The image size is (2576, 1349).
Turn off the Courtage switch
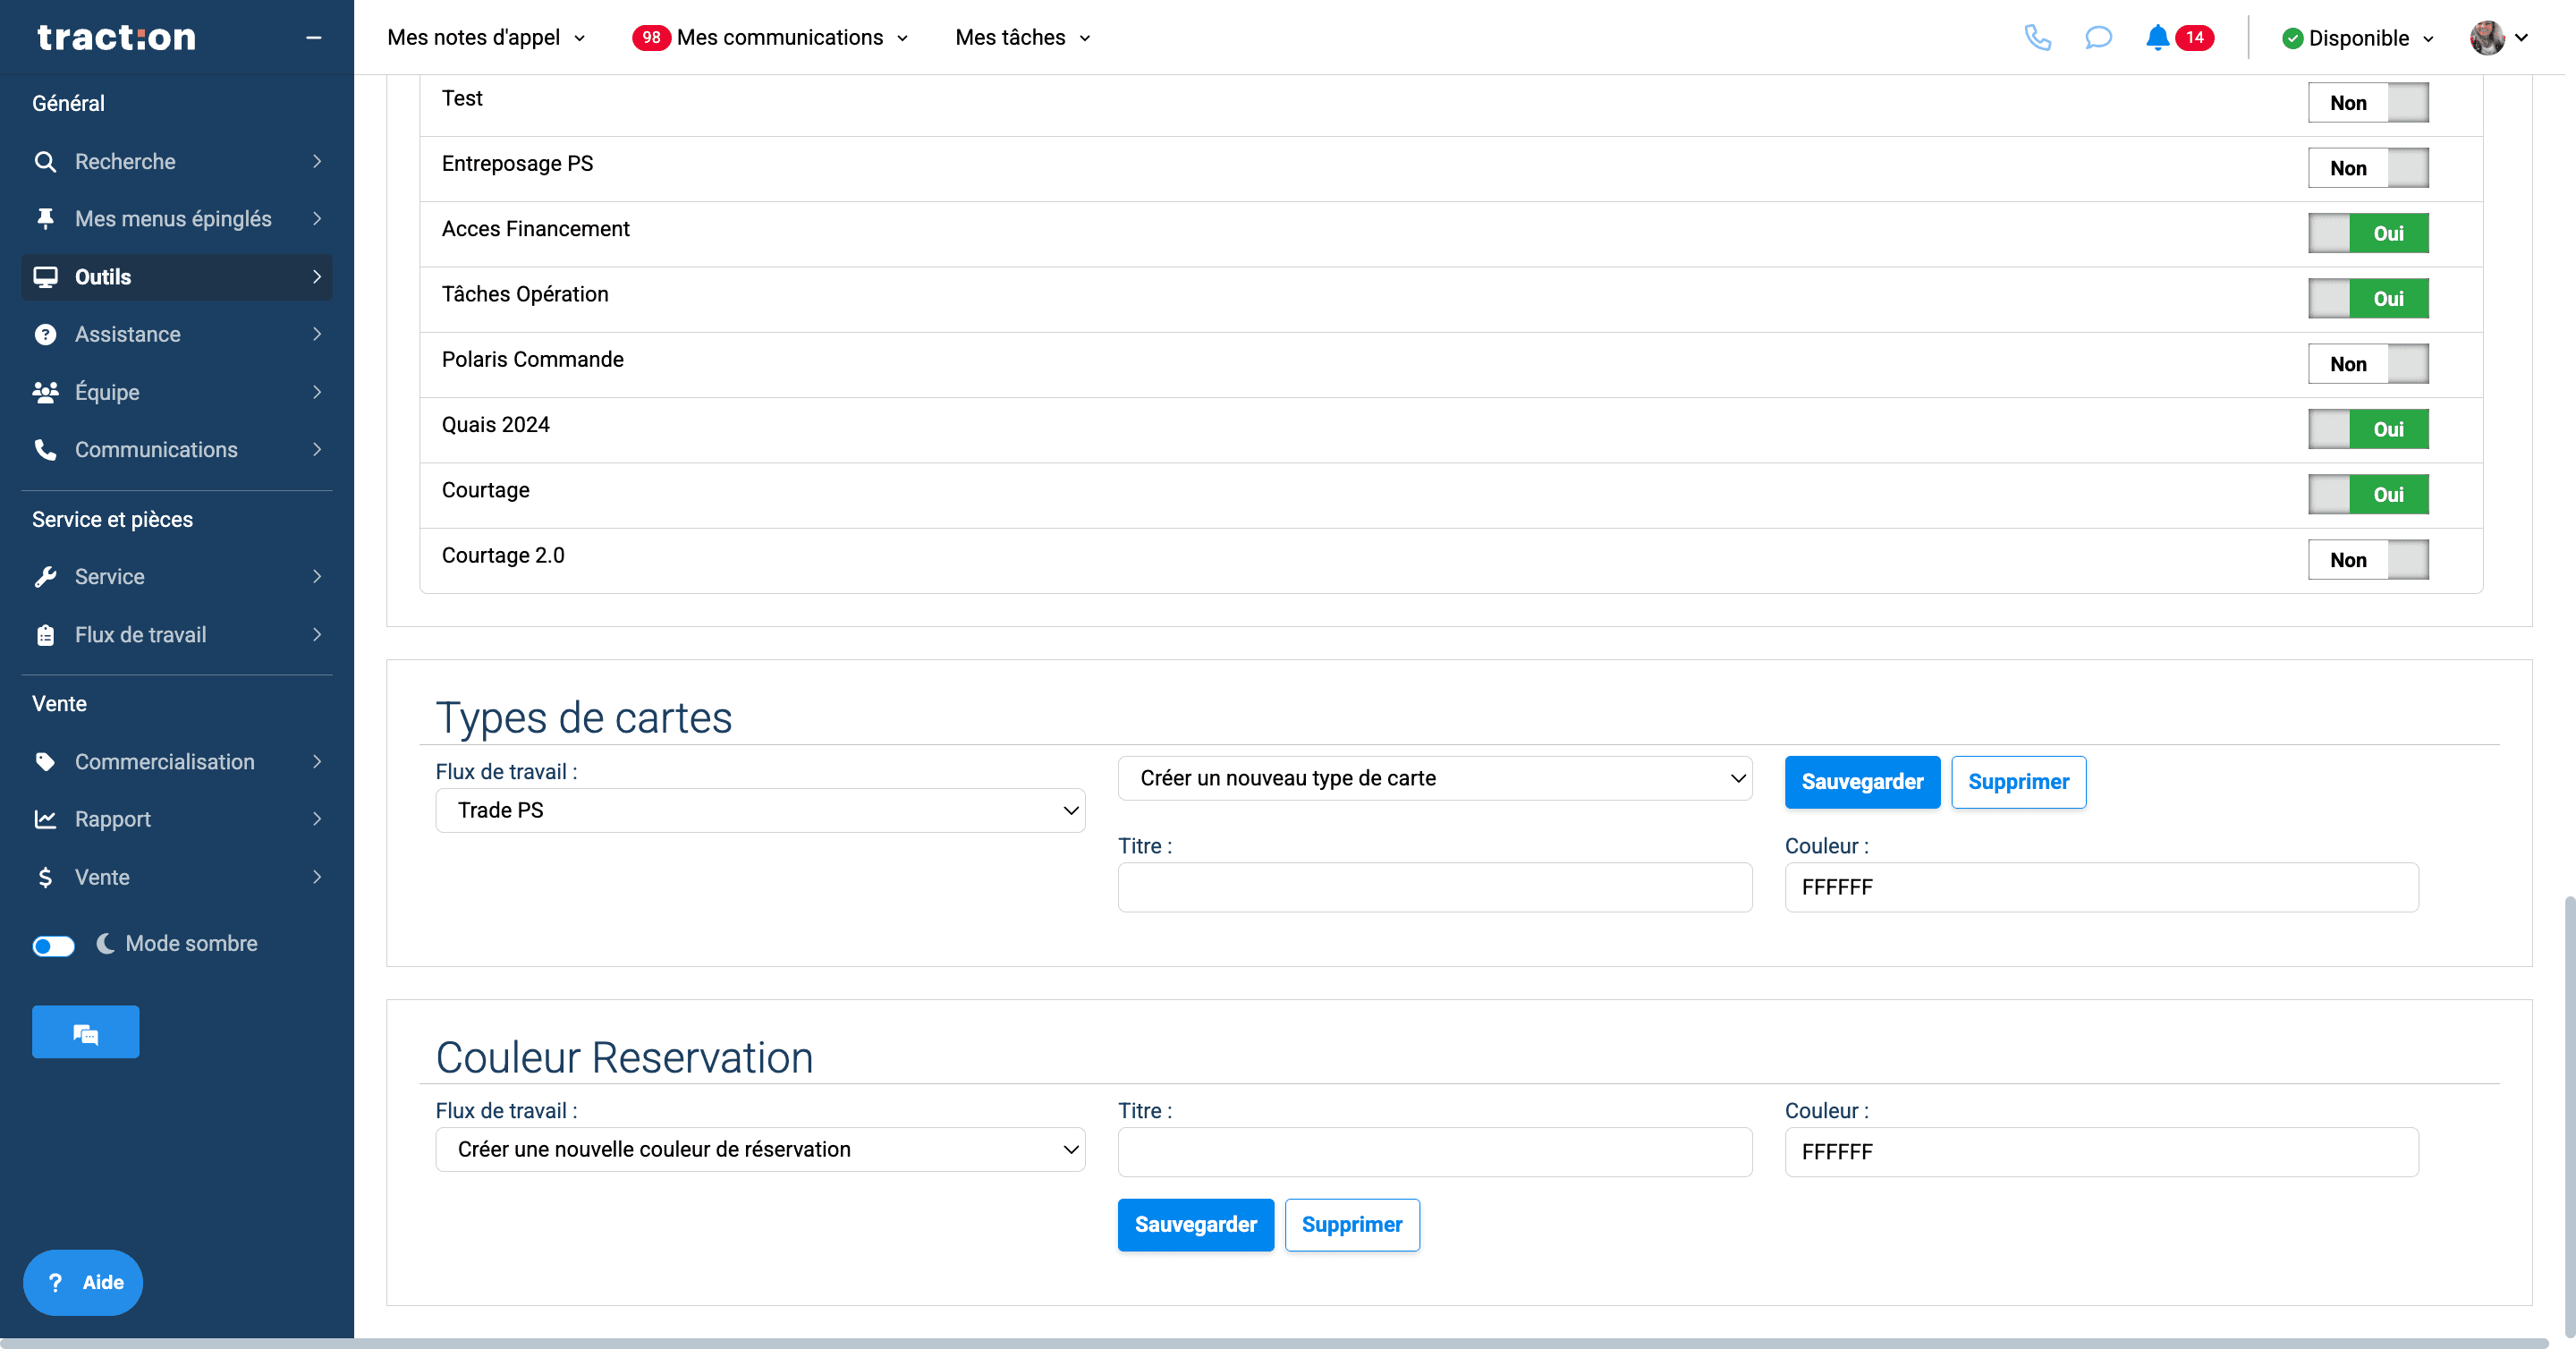[x=2367, y=494]
